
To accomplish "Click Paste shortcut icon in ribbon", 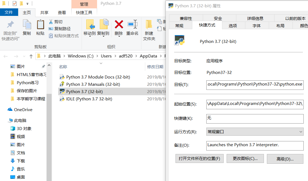I will 51,36.
